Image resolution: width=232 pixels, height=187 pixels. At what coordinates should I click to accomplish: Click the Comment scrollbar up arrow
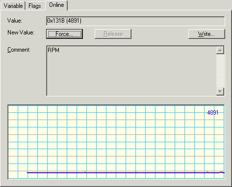pyautogui.click(x=220, y=50)
